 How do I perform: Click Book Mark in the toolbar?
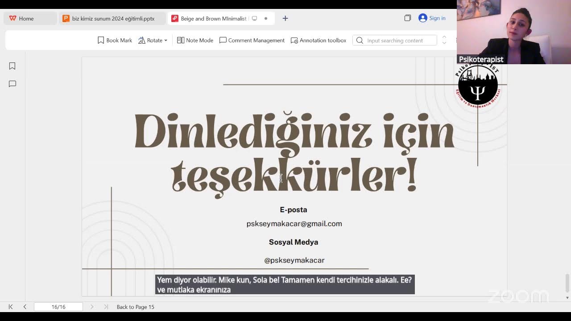click(115, 40)
